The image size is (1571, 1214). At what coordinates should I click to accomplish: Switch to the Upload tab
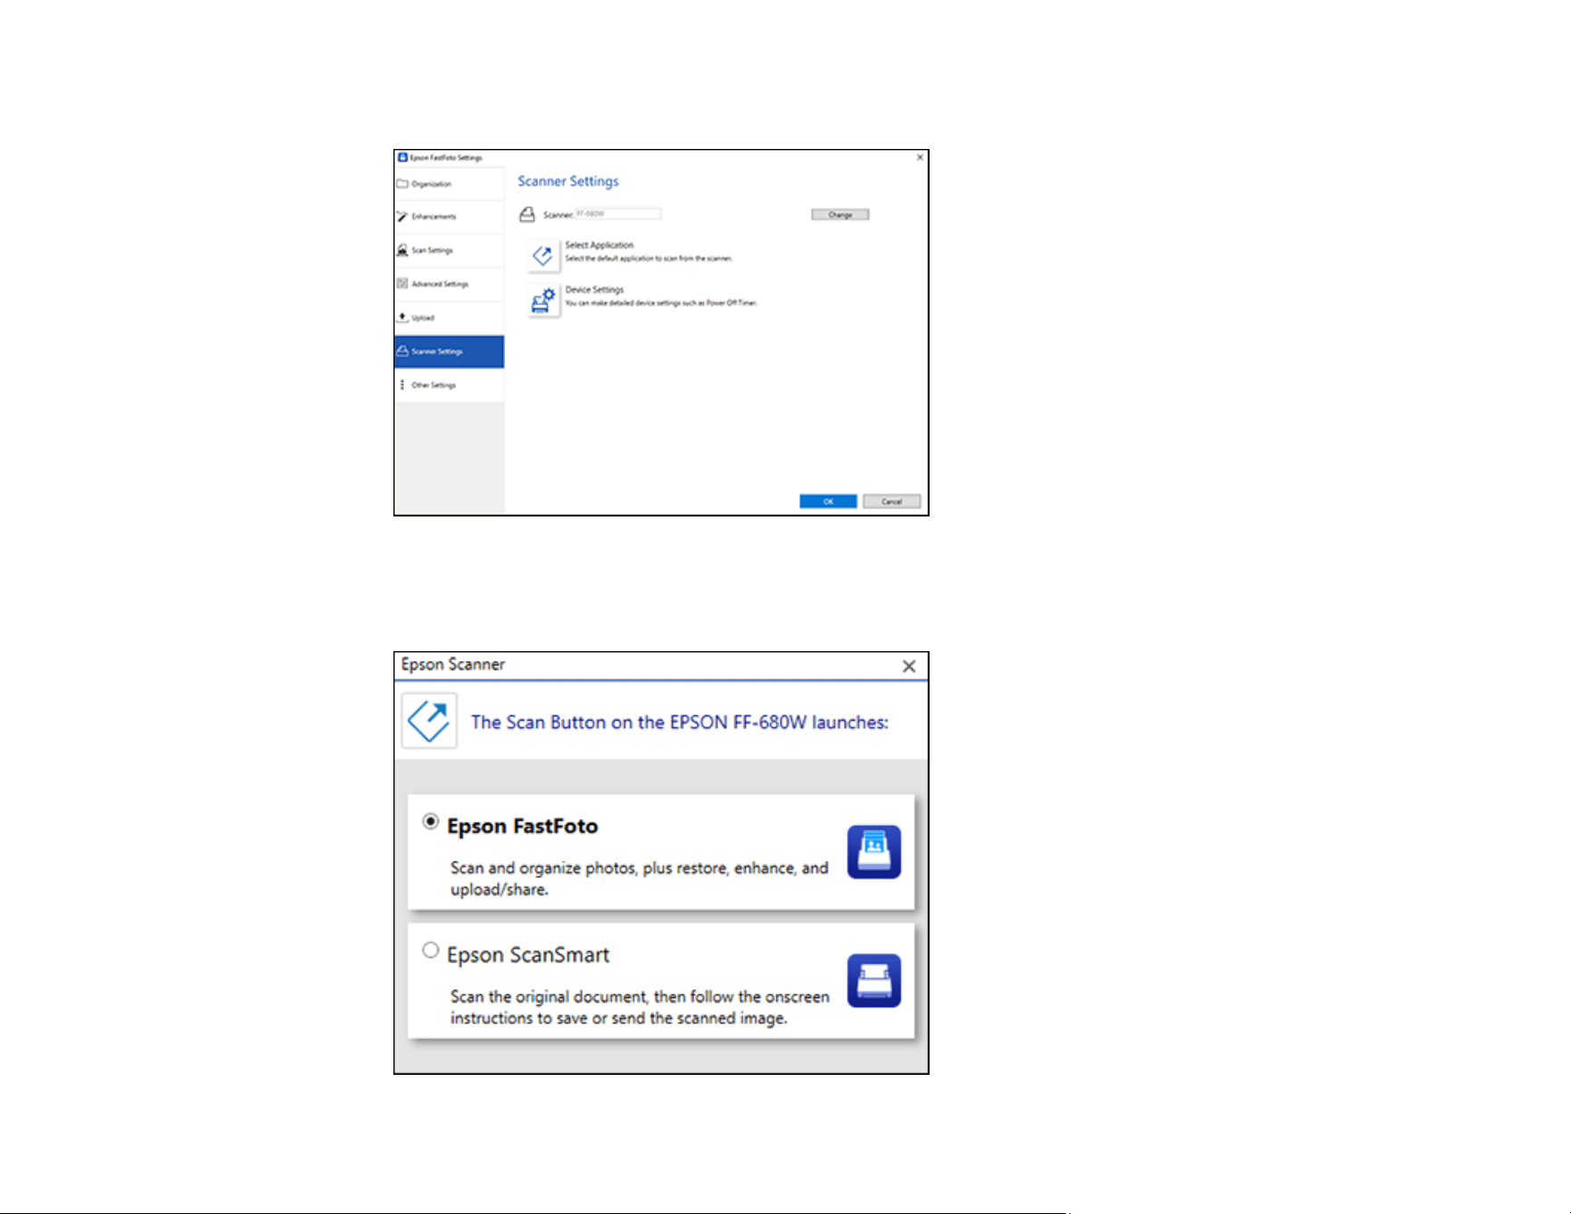tap(449, 318)
